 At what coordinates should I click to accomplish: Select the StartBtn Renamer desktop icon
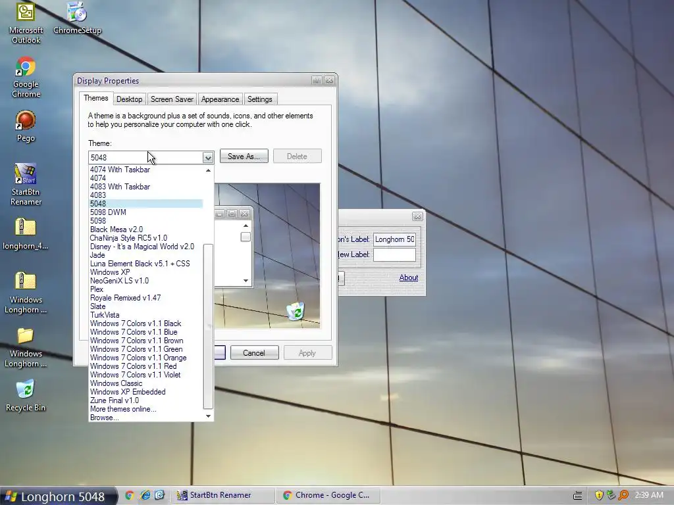[26, 185]
